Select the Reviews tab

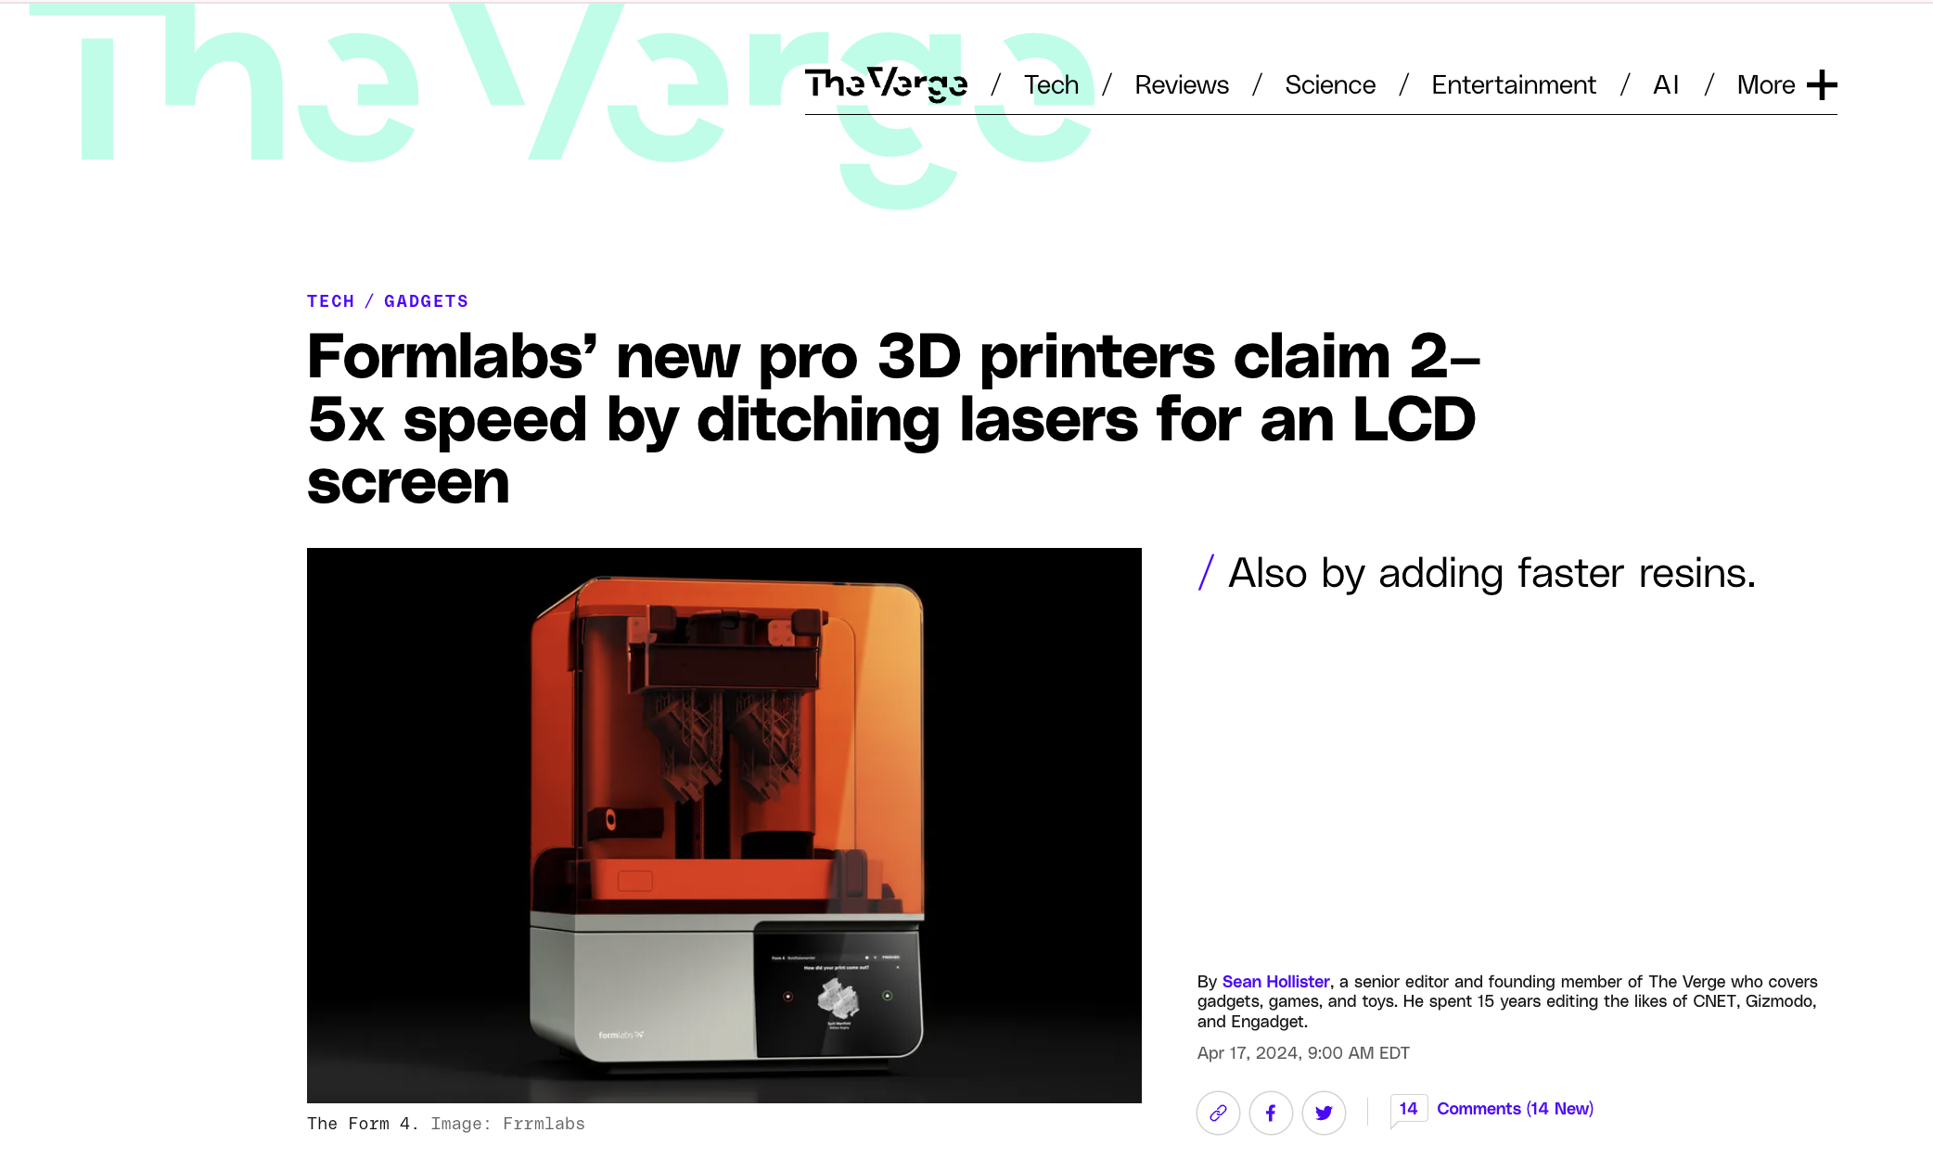1180,85
